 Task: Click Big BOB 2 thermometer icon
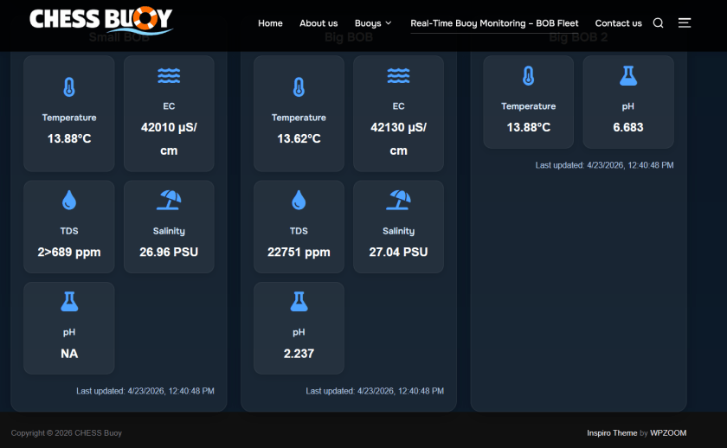click(x=528, y=76)
